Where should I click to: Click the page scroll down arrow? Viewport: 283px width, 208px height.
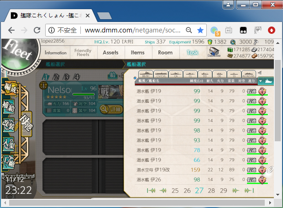[278, 195]
